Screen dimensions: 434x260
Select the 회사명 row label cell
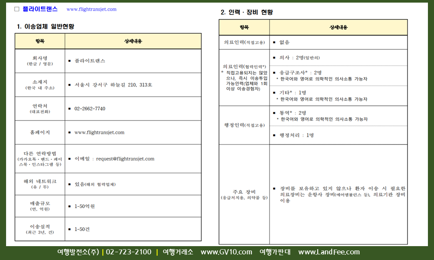coord(40,61)
